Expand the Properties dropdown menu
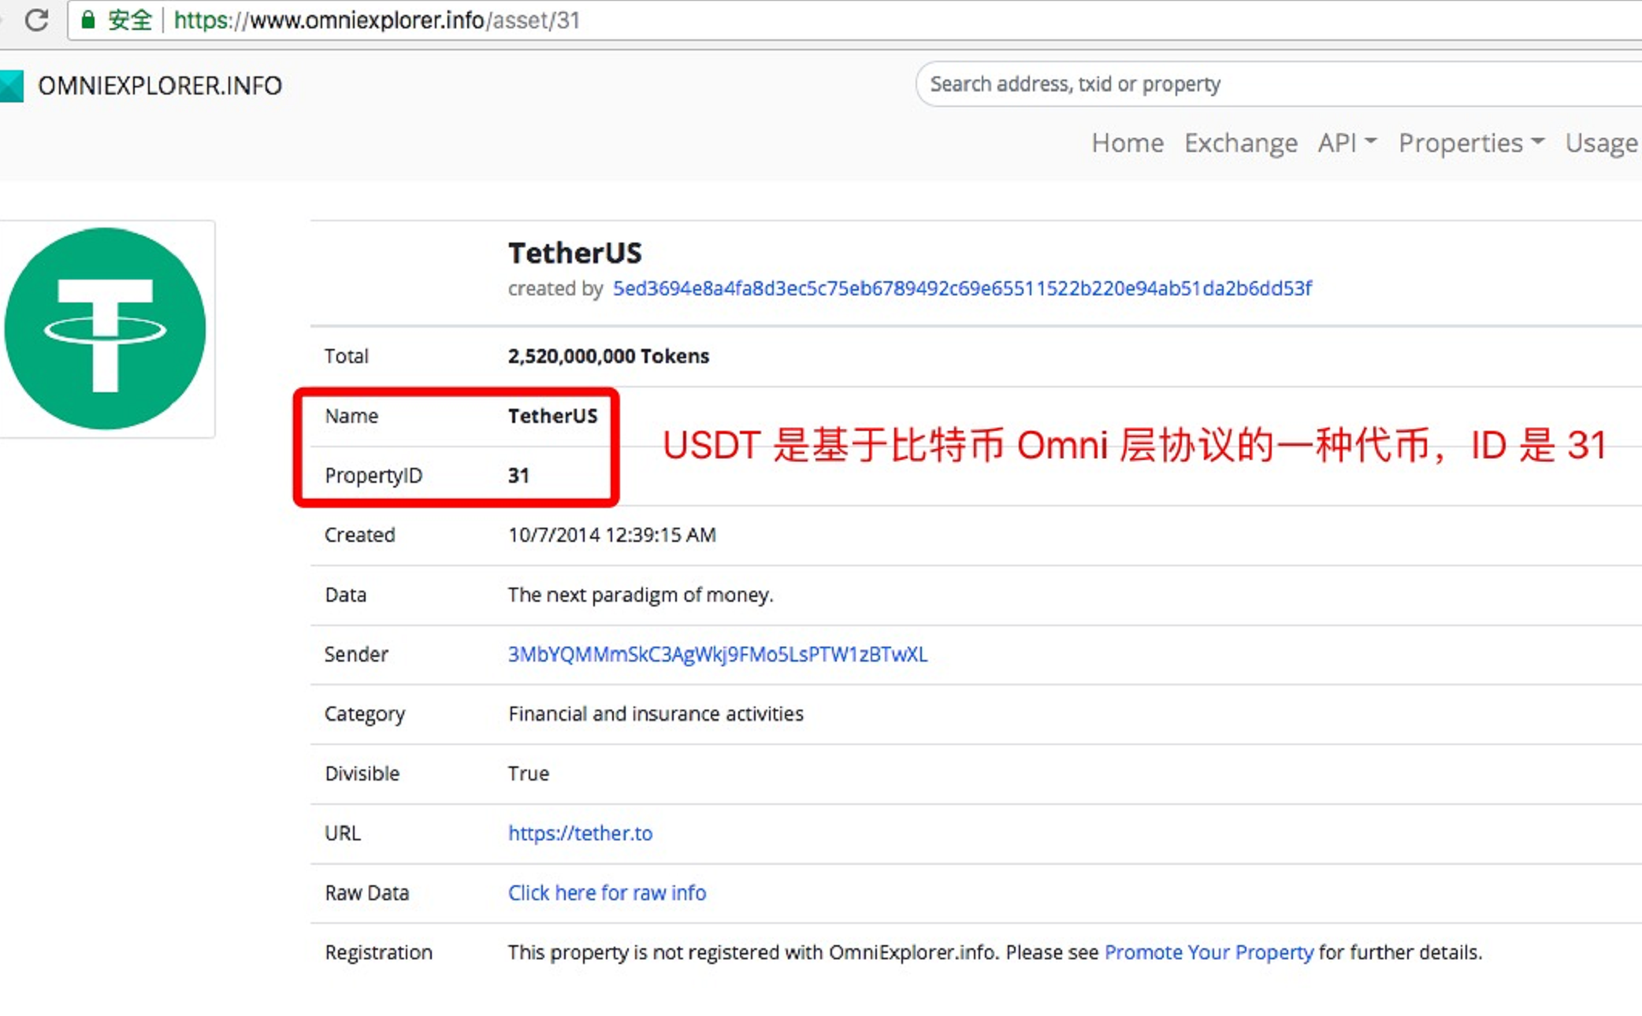The width and height of the screenshot is (1642, 1016). pos(1471,142)
